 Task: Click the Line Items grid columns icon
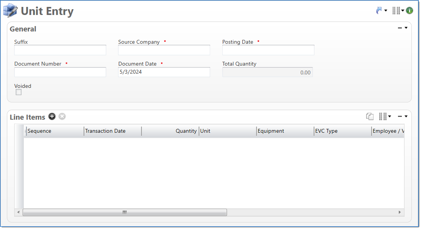pos(383,116)
